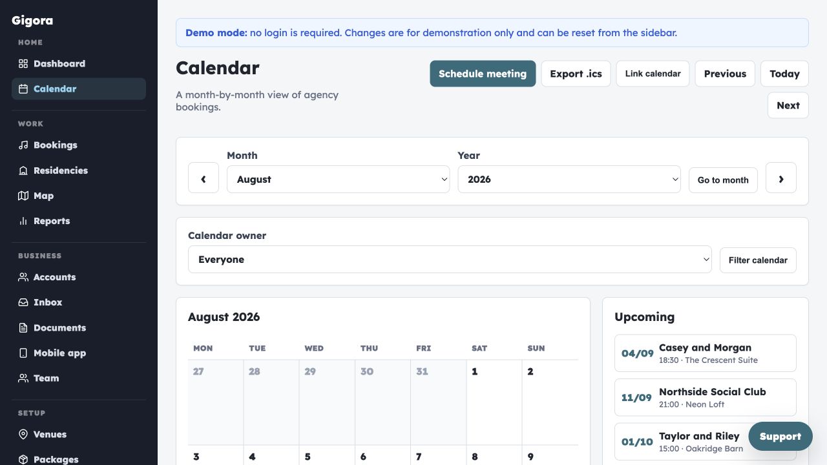This screenshot has width=827, height=465.
Task: Click the Filter calendar button
Action: coord(758,260)
